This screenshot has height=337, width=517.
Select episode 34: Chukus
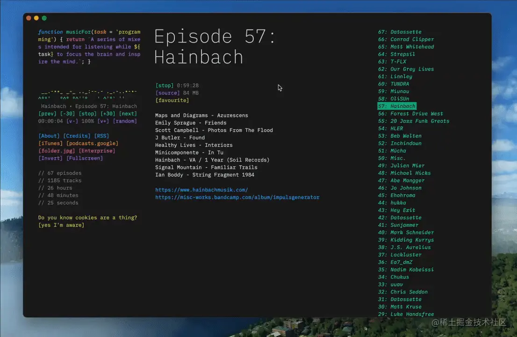pos(393,277)
